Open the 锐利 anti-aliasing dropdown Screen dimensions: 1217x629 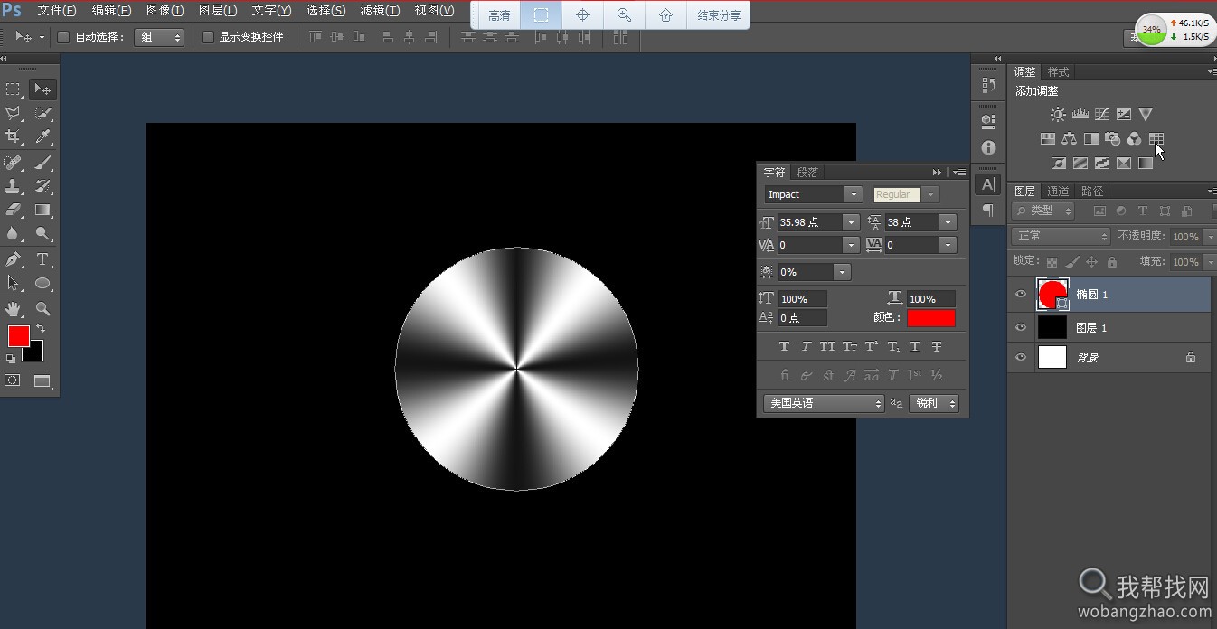(934, 404)
